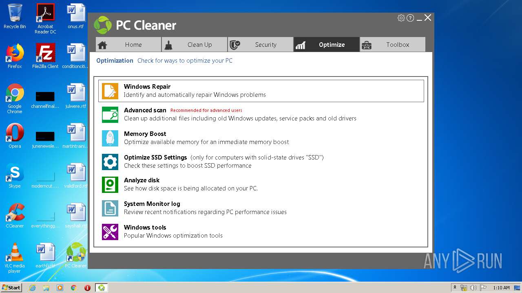Select the VLC media player desktop icon
522x293 pixels.
click(15, 258)
